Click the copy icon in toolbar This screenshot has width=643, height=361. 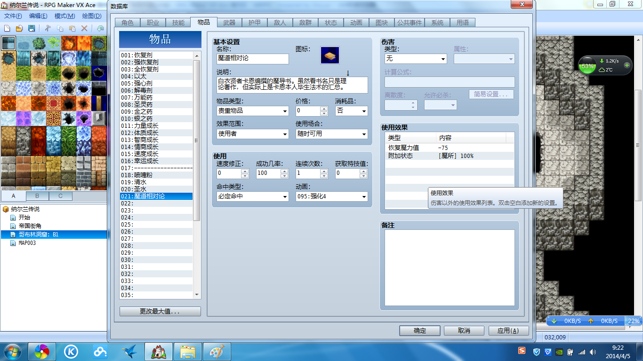click(60, 28)
